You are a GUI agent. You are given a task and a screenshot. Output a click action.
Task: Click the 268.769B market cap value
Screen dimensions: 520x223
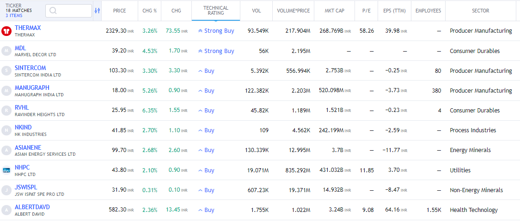335,31
